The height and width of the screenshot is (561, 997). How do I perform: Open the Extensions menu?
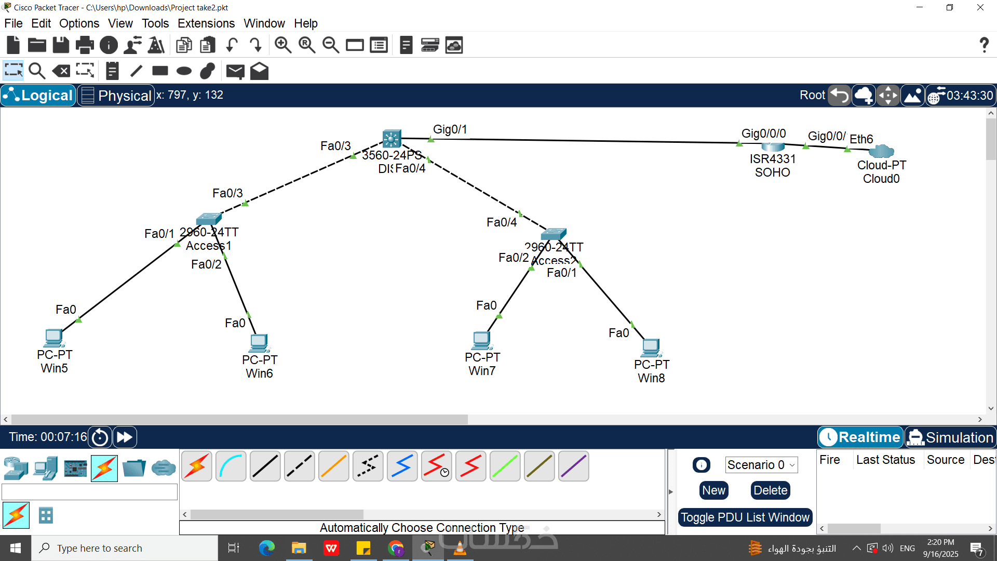206,23
